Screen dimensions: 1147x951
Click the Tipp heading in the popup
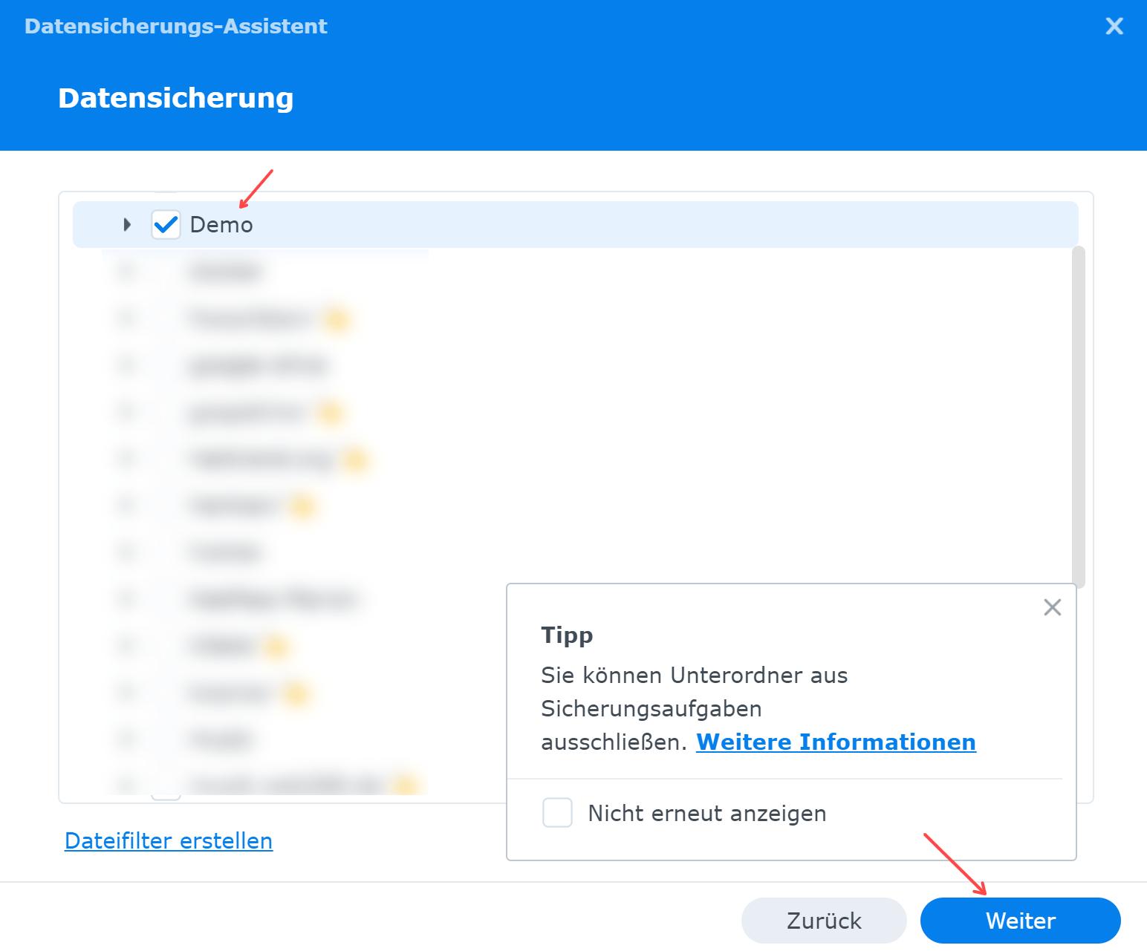click(x=567, y=635)
